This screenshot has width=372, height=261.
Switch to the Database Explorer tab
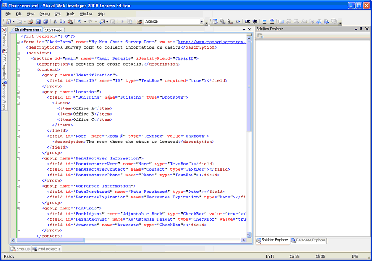(308, 240)
